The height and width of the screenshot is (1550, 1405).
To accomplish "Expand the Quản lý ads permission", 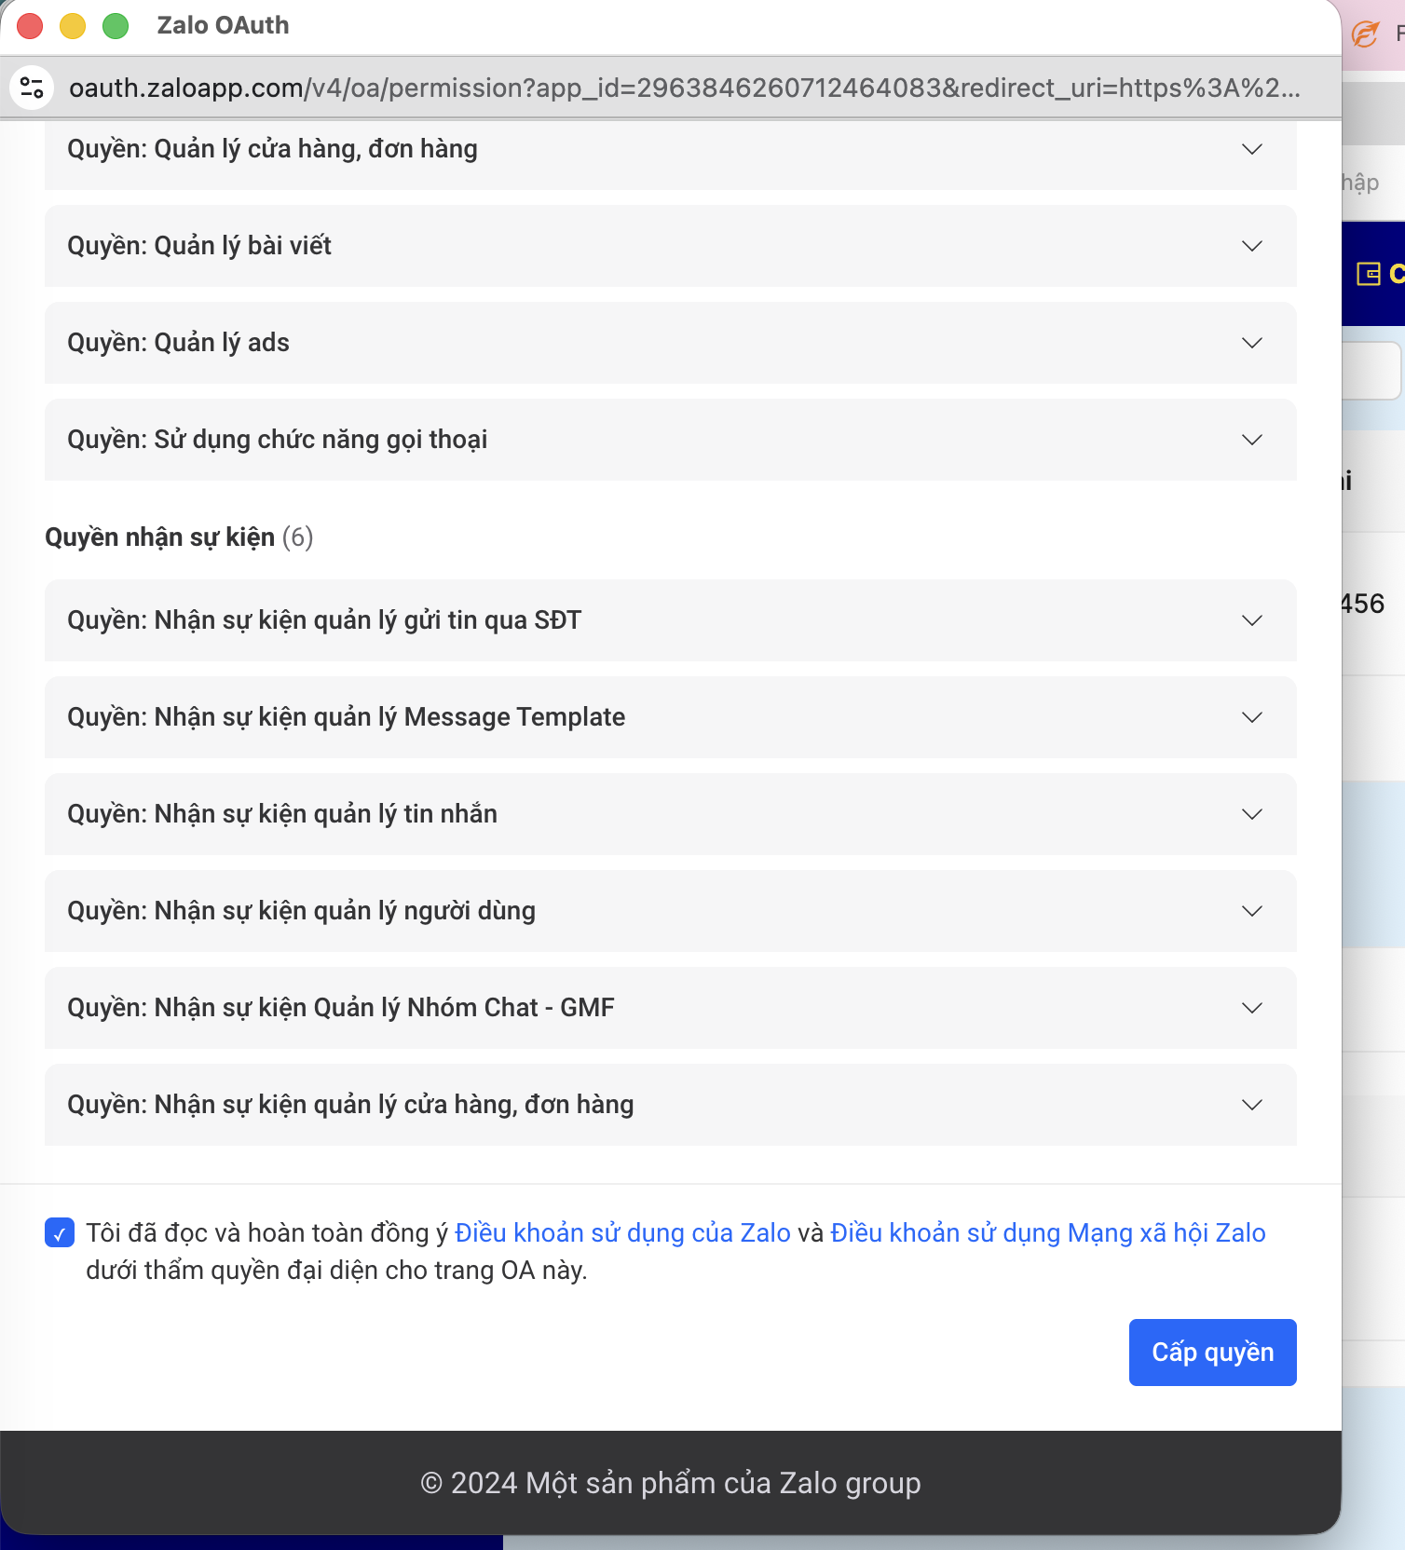I will 671,343.
